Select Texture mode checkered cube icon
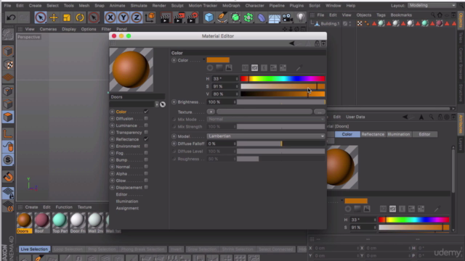 [8, 65]
